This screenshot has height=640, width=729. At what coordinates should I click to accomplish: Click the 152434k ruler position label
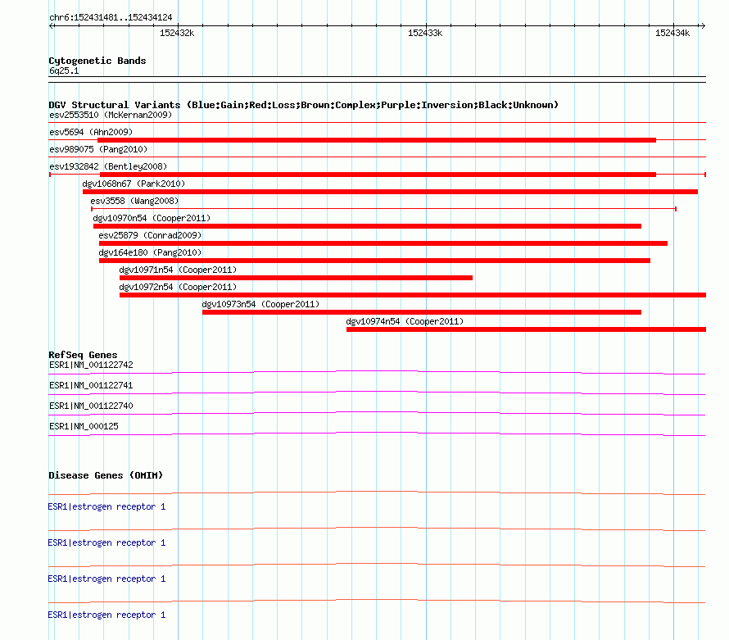(672, 33)
